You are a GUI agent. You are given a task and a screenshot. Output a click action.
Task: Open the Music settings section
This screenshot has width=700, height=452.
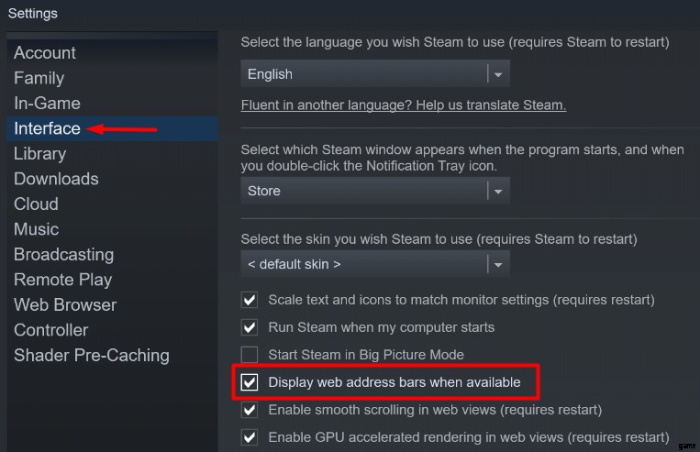click(x=36, y=229)
